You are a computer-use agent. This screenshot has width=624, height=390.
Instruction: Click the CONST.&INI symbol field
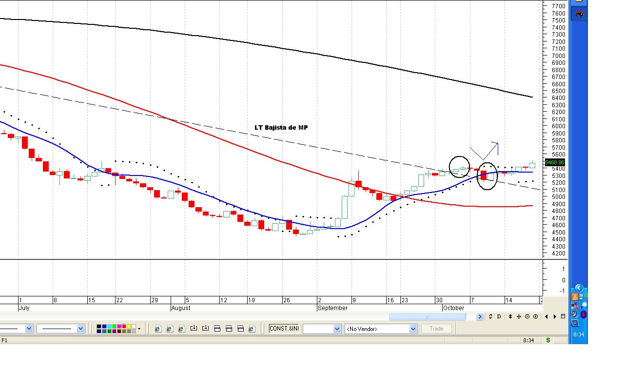pos(284,329)
